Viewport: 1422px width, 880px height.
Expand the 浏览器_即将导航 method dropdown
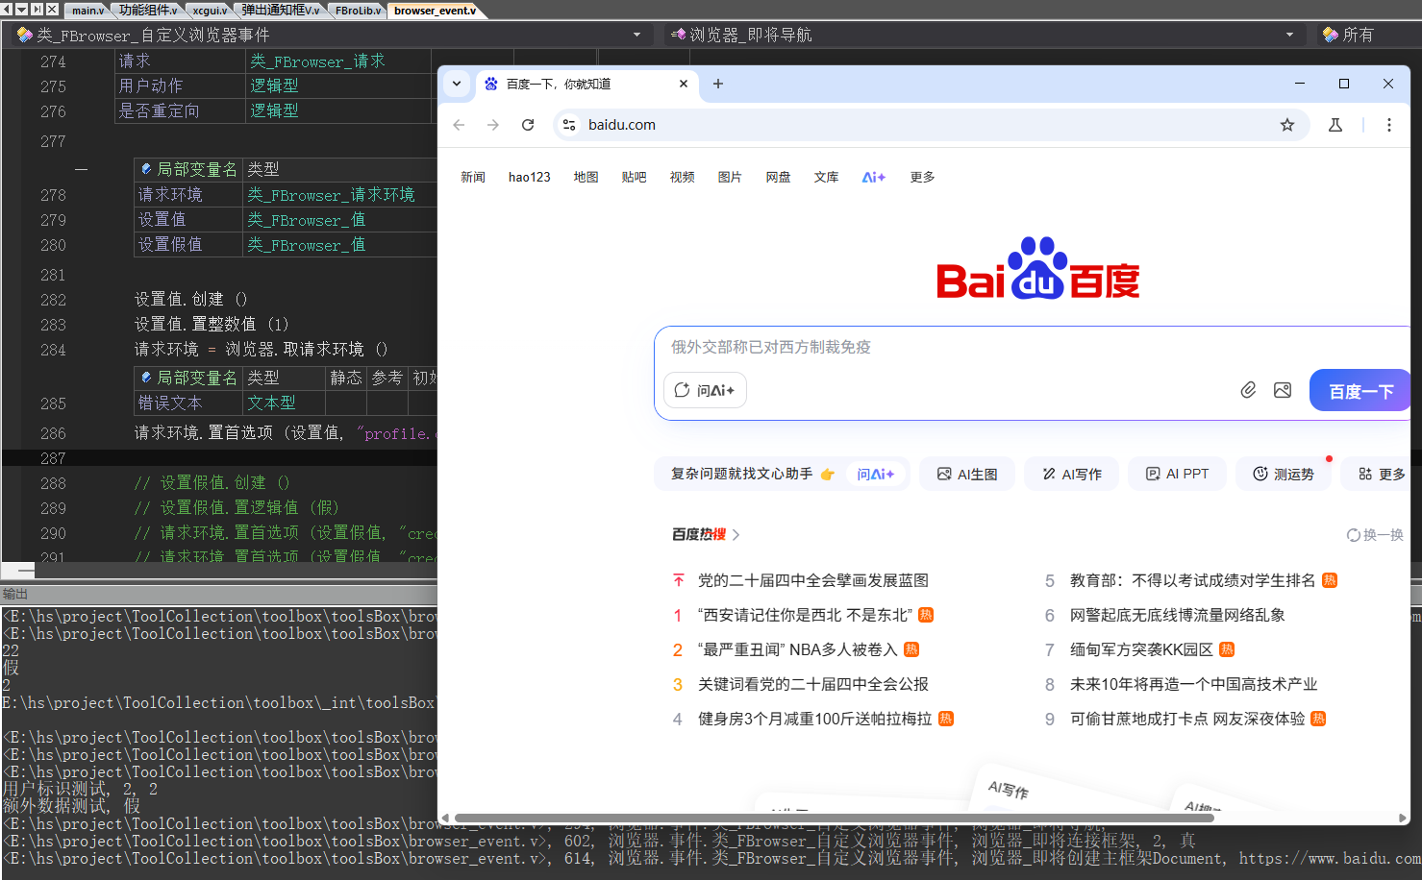coord(1289,35)
